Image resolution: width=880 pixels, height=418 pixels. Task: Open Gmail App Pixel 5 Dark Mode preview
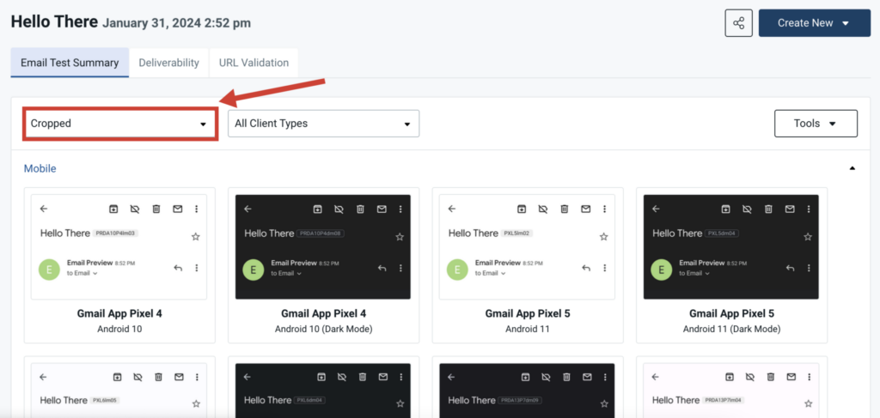(731, 247)
